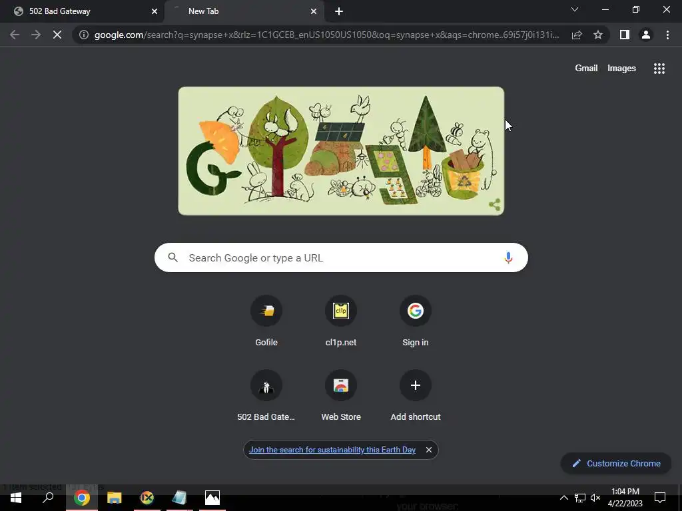Click the Chrome taskbar icon
Image resolution: width=682 pixels, height=511 pixels.
[82, 498]
